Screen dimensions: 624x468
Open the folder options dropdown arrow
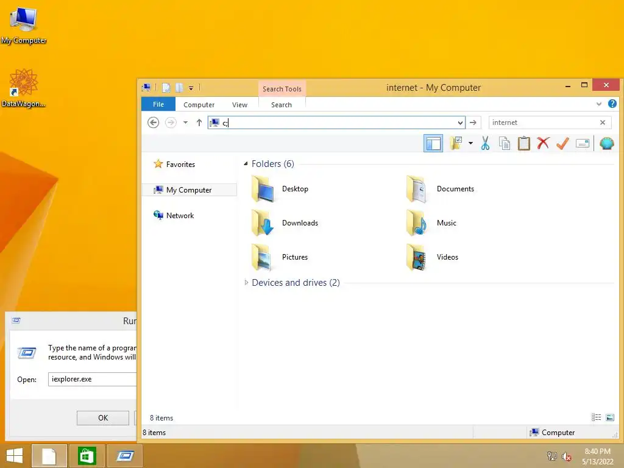(x=470, y=143)
